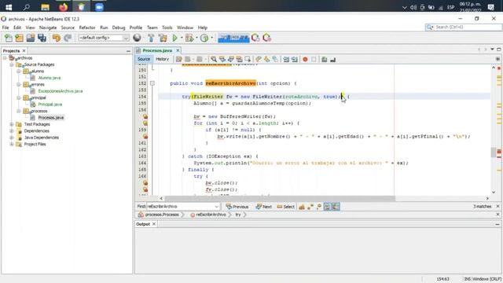Click the editor horizontal scrollbar thumb
This screenshot has height=283, width=503.
tap(280, 199)
